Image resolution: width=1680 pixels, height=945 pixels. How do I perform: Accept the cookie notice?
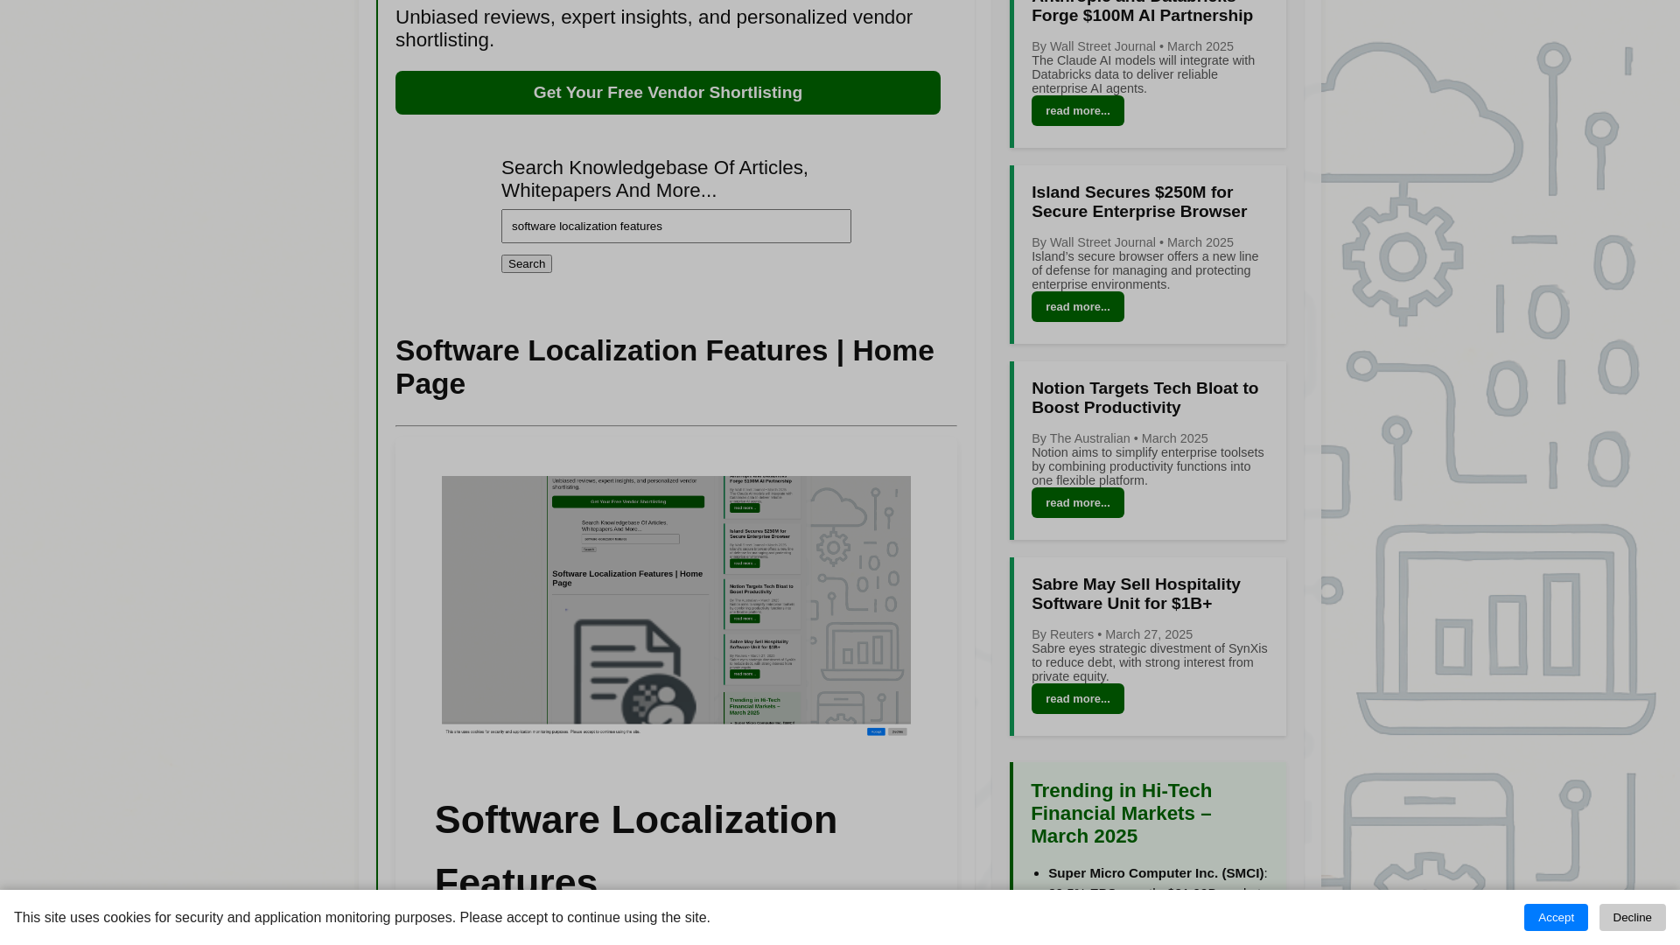pyautogui.click(x=1556, y=917)
